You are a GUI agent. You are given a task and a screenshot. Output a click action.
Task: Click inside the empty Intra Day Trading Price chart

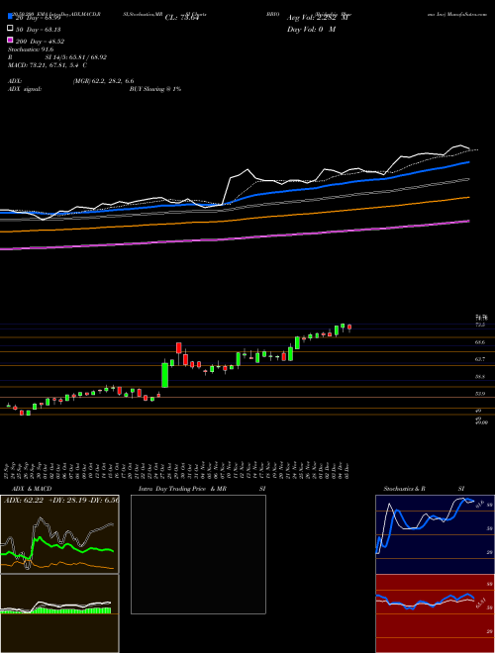click(x=198, y=554)
